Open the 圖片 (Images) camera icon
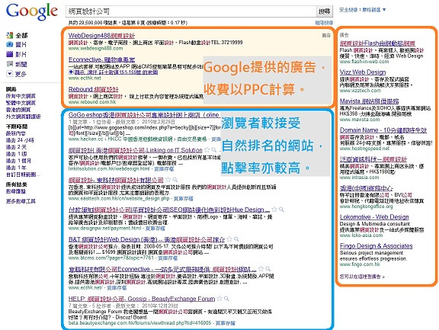Image resolution: width=439 pixels, height=330 pixels. coord(10,44)
